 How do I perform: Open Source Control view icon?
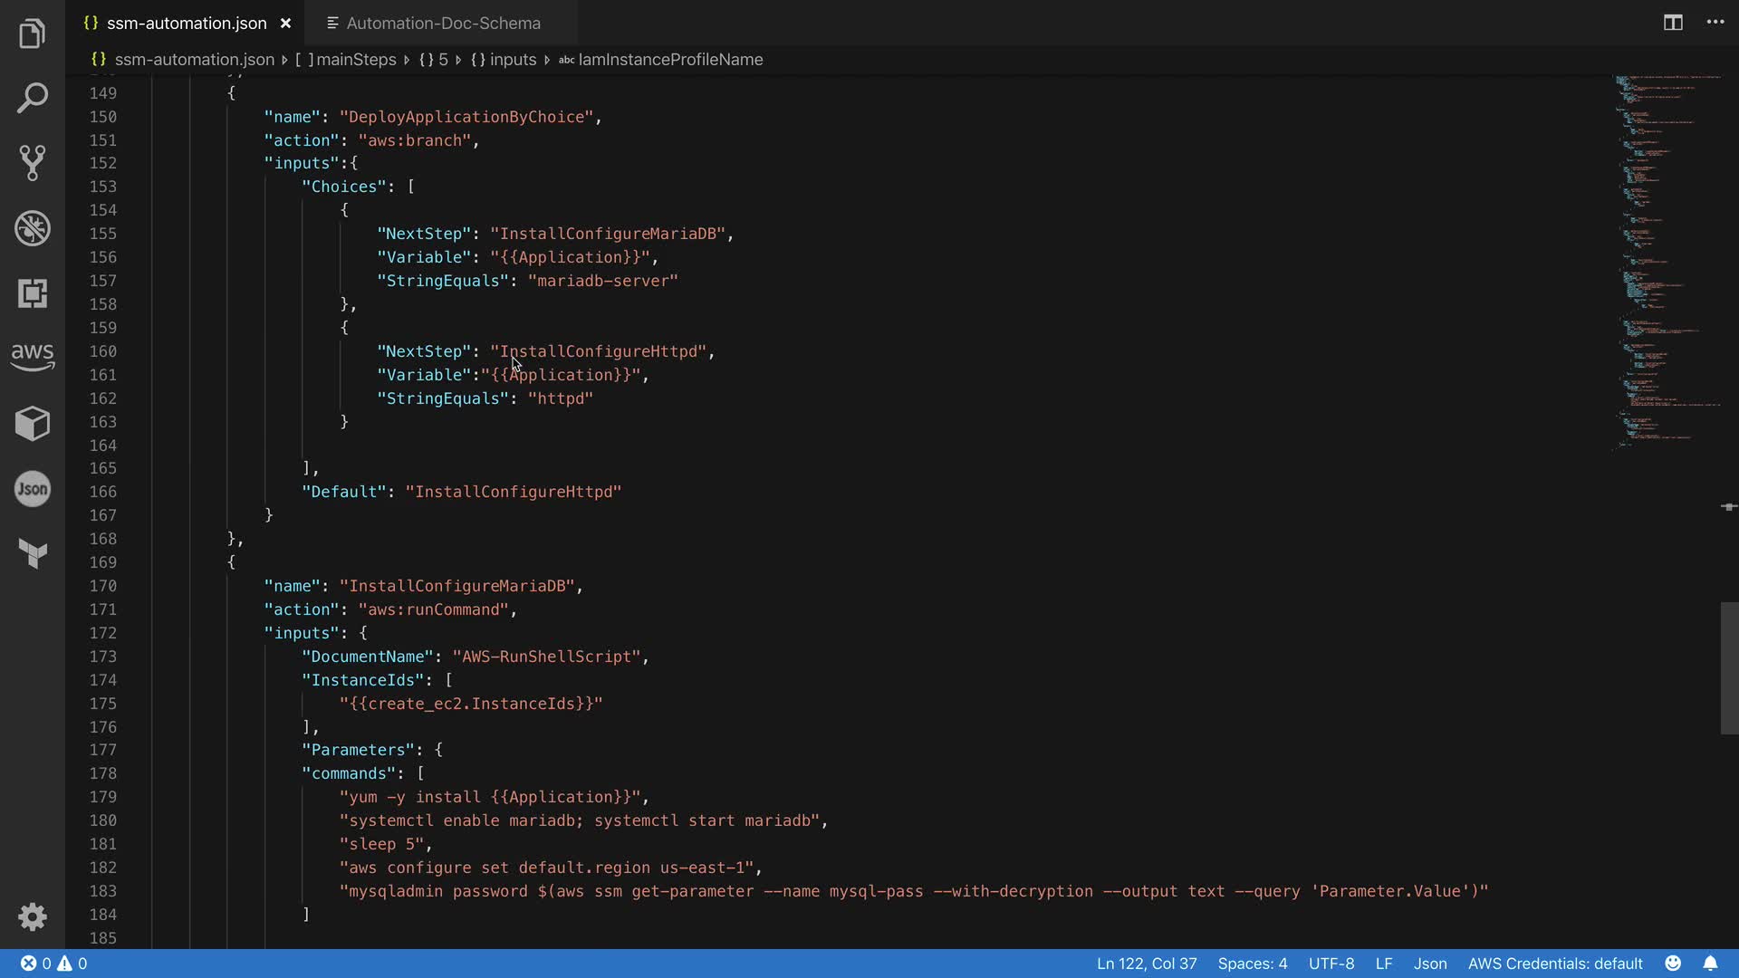click(x=33, y=163)
